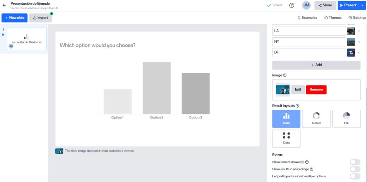Select the Pie result layout
The image size is (367, 182).
click(346, 119)
